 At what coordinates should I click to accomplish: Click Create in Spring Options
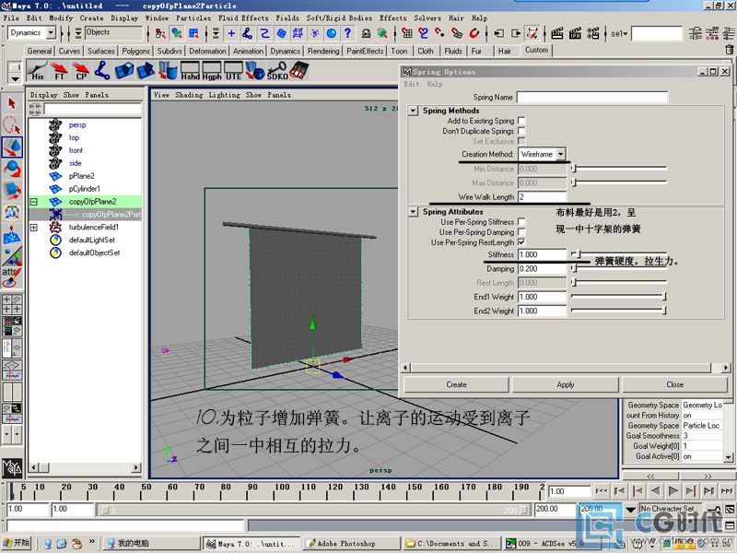click(x=456, y=384)
